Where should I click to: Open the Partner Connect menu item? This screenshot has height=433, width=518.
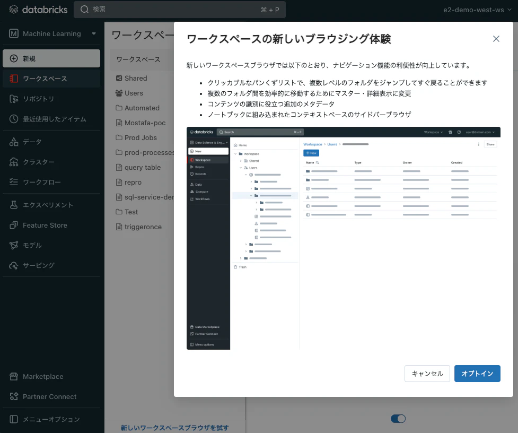click(x=51, y=396)
